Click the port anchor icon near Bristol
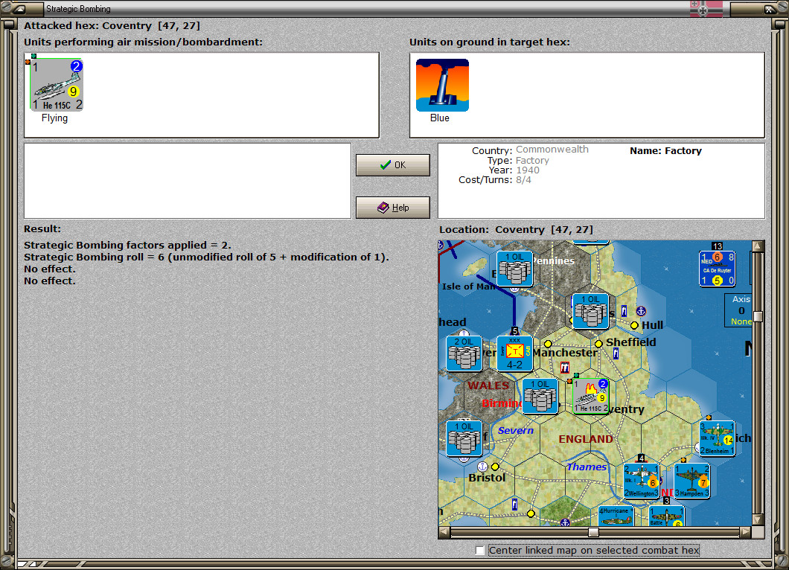Viewport: 789px width, 570px height. coord(482,467)
